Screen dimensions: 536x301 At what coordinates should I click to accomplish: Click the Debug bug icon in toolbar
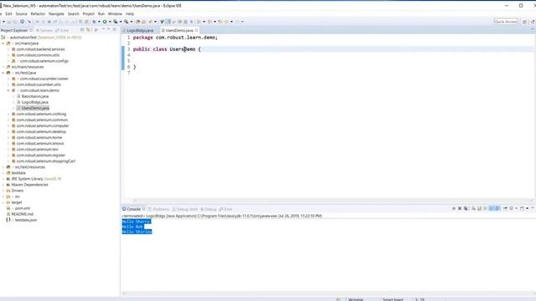pyautogui.click(x=94, y=22)
